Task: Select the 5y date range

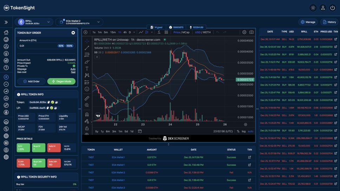Action: click(x=97, y=131)
